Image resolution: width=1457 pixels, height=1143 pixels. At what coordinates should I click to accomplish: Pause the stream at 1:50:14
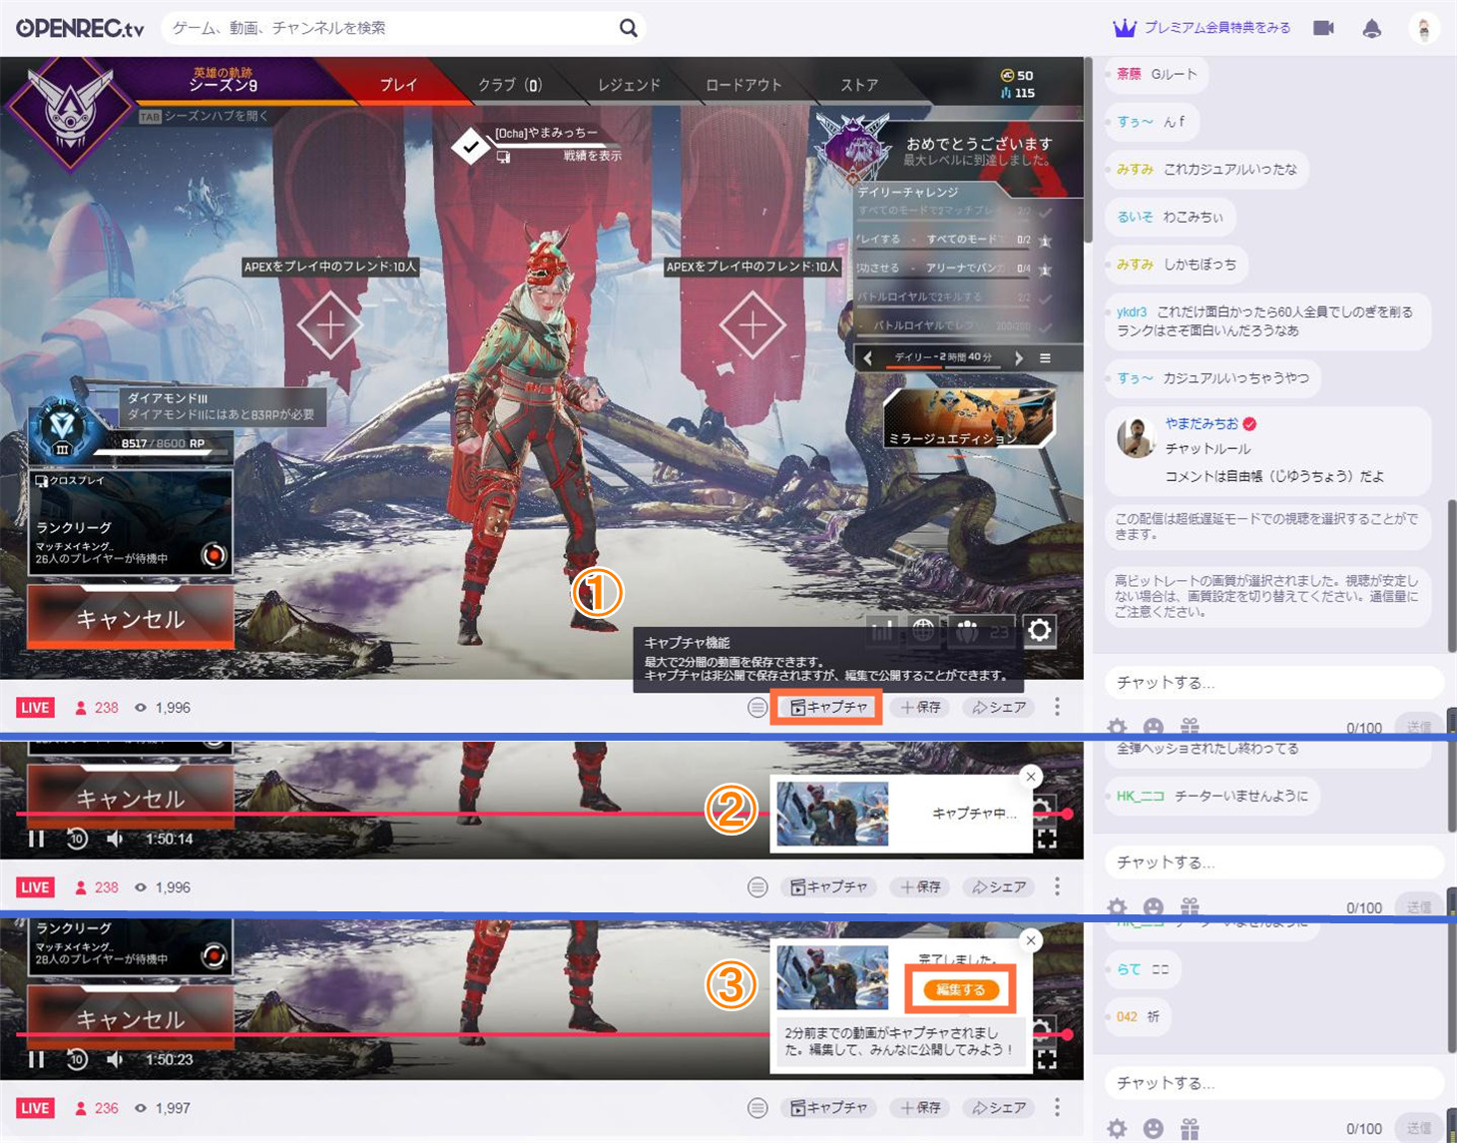click(x=37, y=839)
